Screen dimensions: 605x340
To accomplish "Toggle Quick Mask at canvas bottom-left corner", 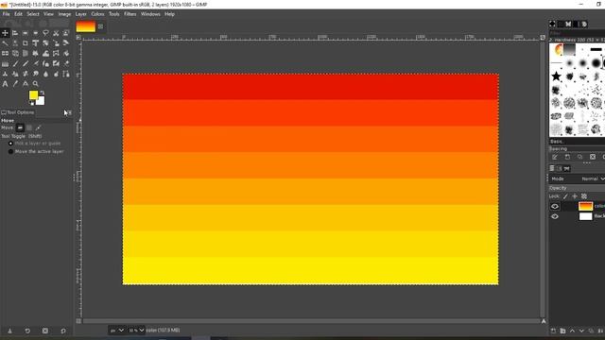I will 78,321.
